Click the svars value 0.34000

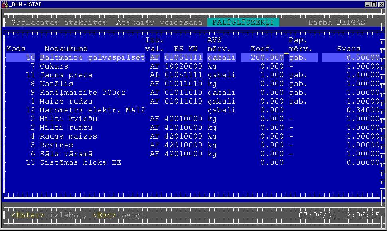[363, 110]
